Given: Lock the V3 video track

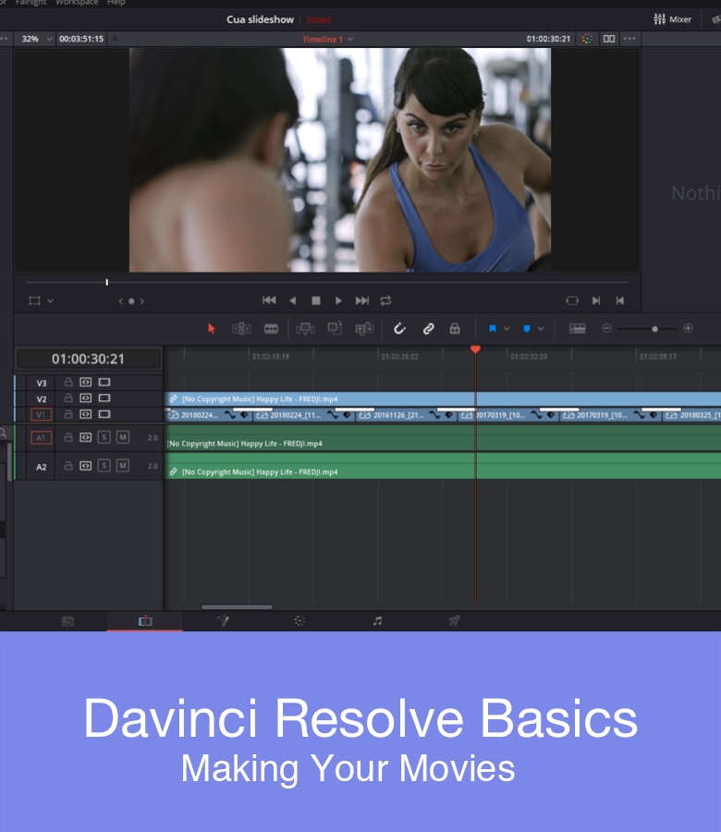Looking at the screenshot, I should pyautogui.click(x=68, y=382).
